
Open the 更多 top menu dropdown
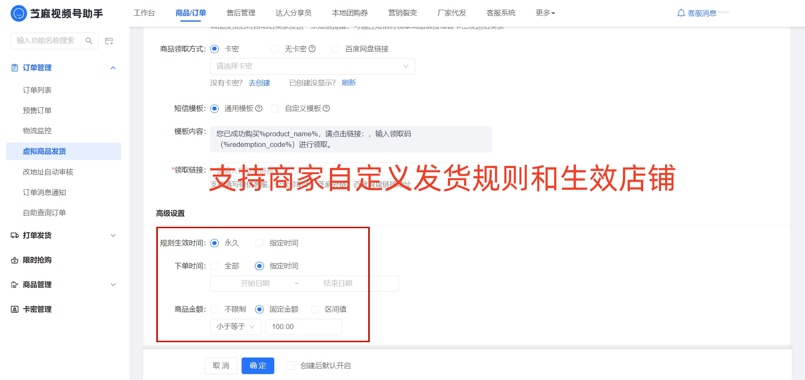tap(546, 13)
